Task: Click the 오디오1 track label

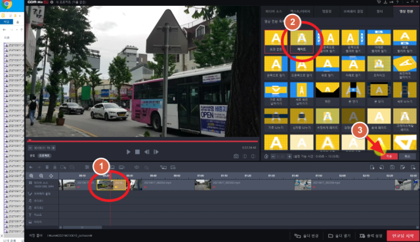Action: pyautogui.click(x=39, y=201)
